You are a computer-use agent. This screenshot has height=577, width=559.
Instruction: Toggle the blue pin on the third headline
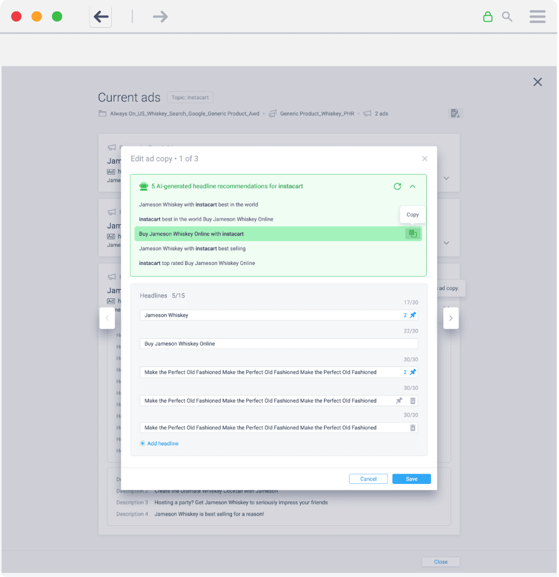[x=413, y=372]
